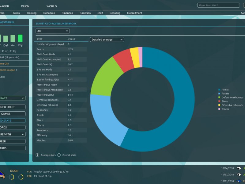Open the Training menu
This screenshot has width=245, height=184.
point(32,13)
